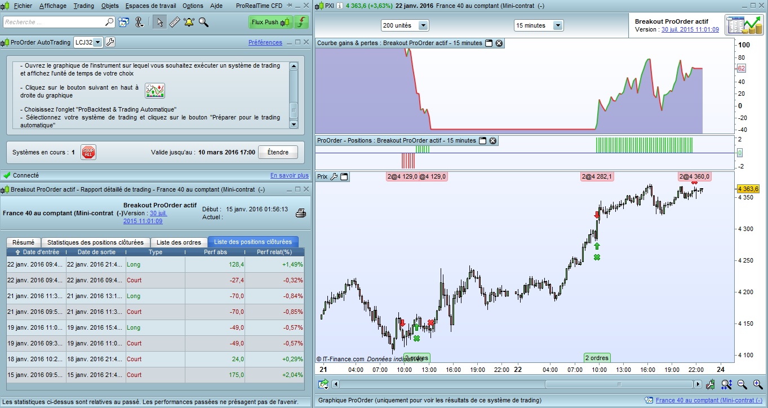
Task: Click the toolbar magnifying glass icon
Action: tap(203, 22)
